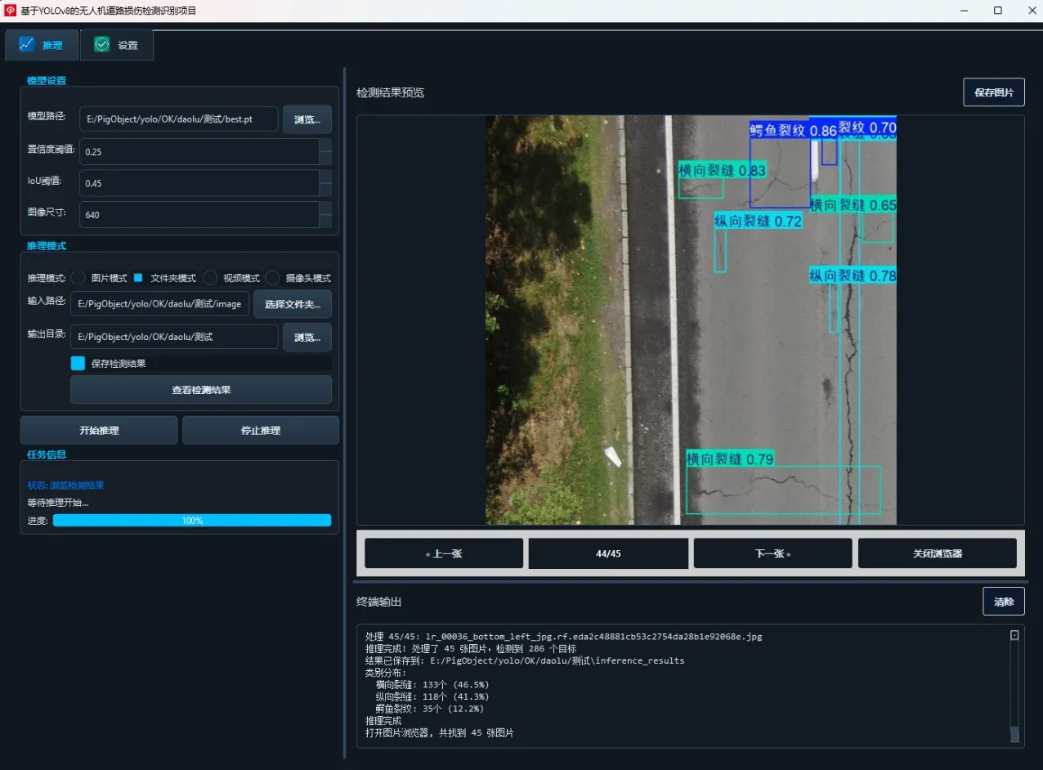The image size is (1043, 770).
Task: Close the image browser 关闭浏览器
Action: click(938, 553)
